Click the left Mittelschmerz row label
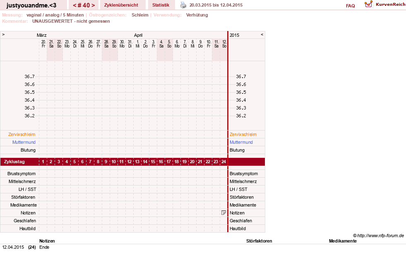Viewport: 406px width, 257px height. click(x=22, y=181)
